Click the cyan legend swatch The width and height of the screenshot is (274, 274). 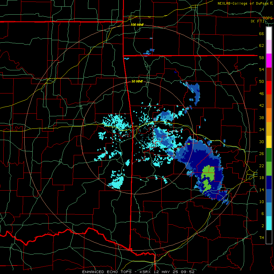pos(269,223)
